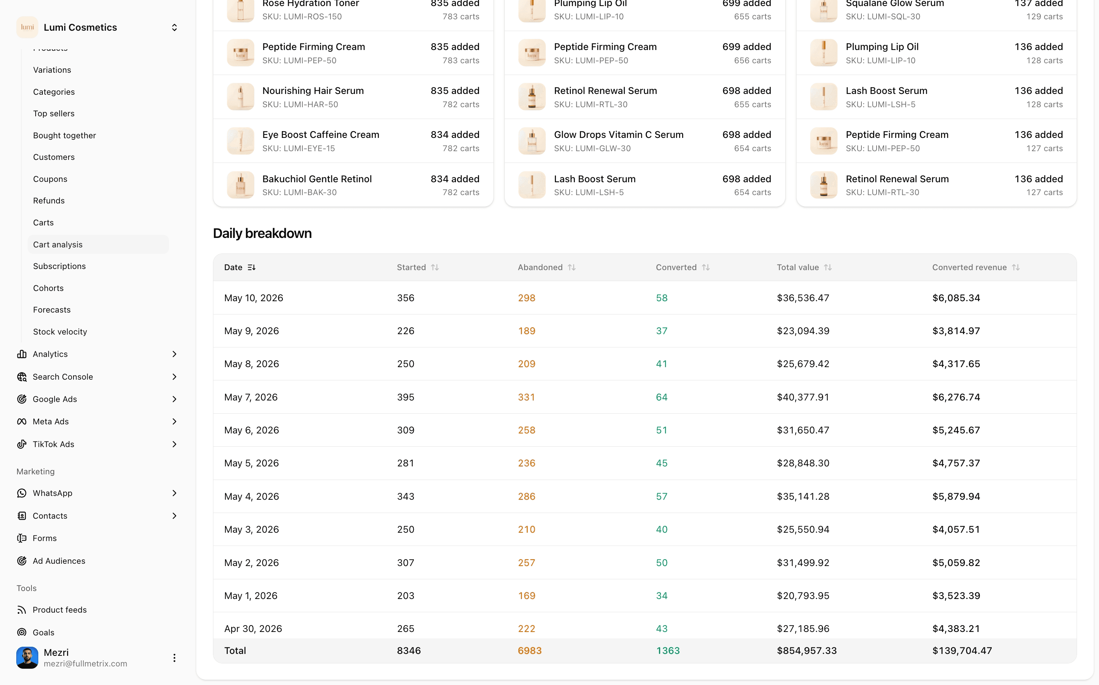1099x685 pixels.
Task: Click the Apr 30, 2026 date cell
Action: 253,629
